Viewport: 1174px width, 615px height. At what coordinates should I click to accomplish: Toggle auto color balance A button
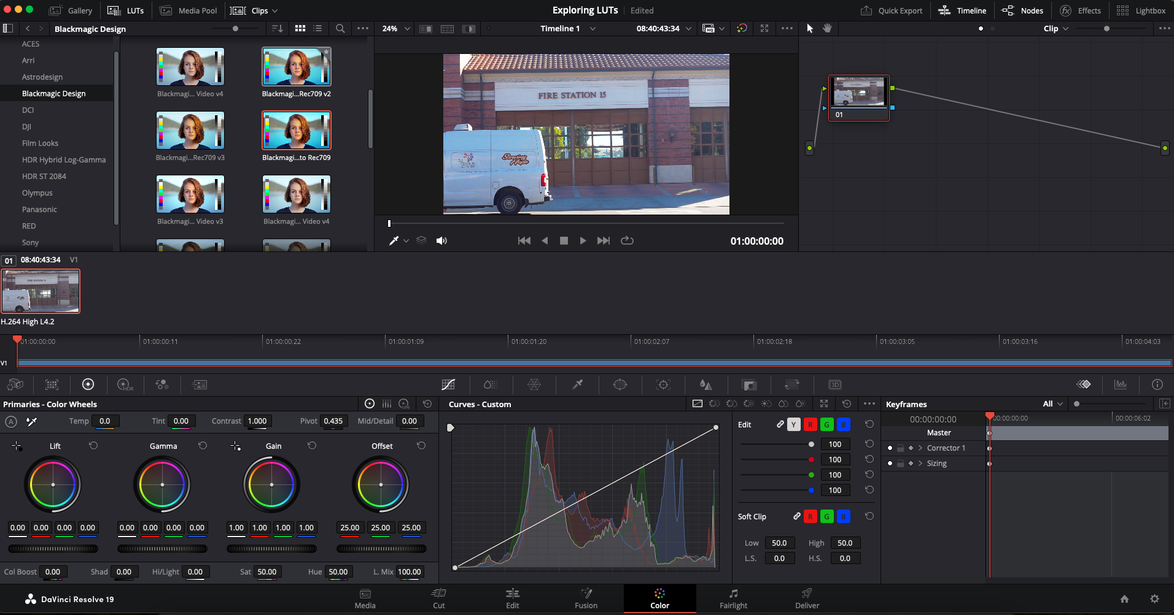pyautogui.click(x=11, y=421)
